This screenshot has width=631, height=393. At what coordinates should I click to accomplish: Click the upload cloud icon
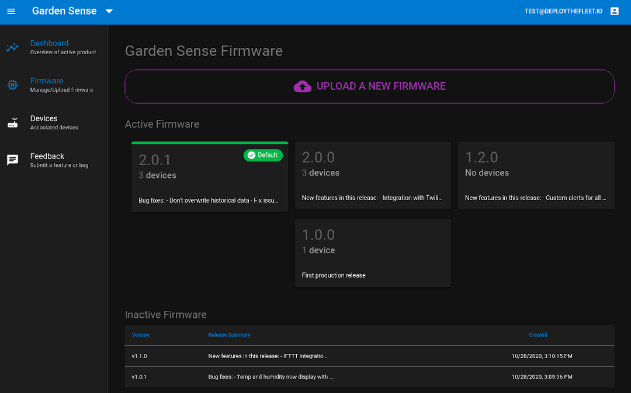pos(303,86)
